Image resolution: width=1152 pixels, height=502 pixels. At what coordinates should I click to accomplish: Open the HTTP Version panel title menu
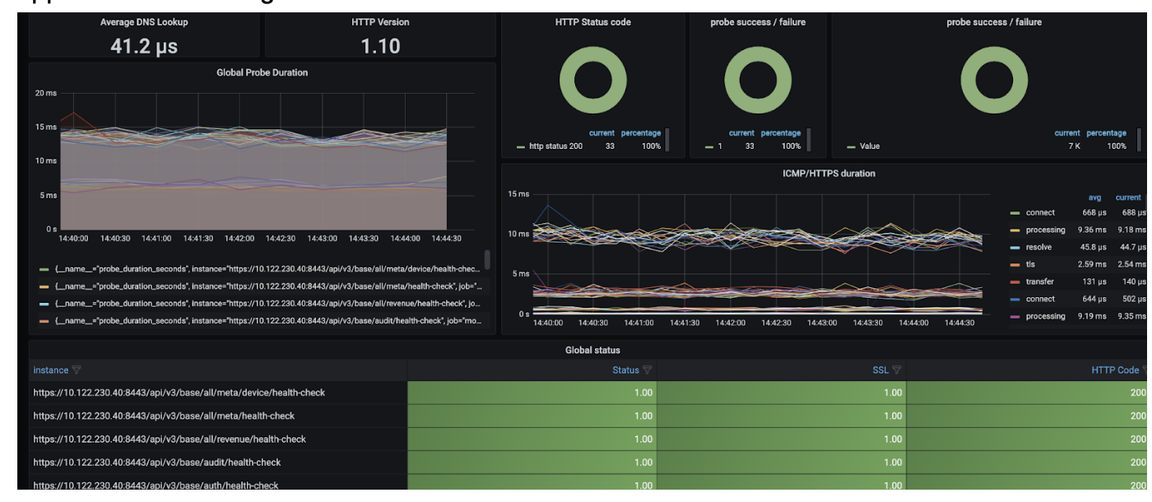(x=381, y=22)
